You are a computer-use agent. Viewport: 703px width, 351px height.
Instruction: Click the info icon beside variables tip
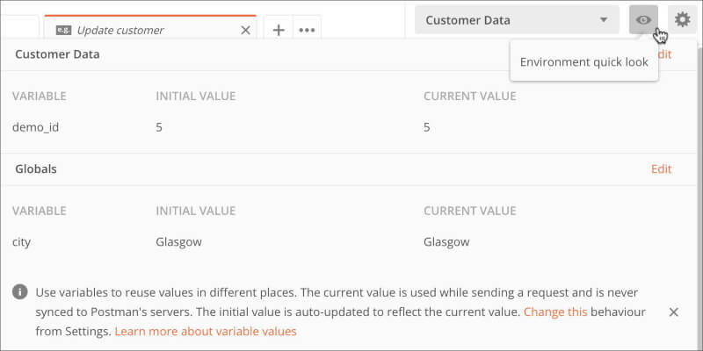tap(19, 292)
